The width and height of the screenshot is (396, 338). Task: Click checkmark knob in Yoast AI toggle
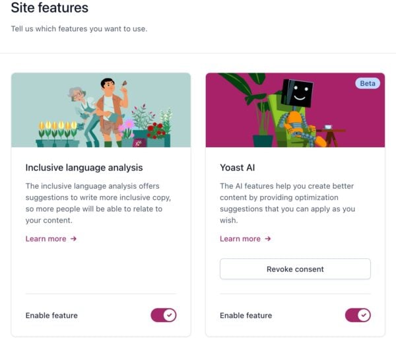(364, 316)
